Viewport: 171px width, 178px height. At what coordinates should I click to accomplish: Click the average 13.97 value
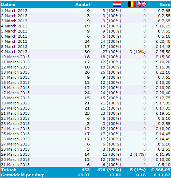(x=84, y=175)
